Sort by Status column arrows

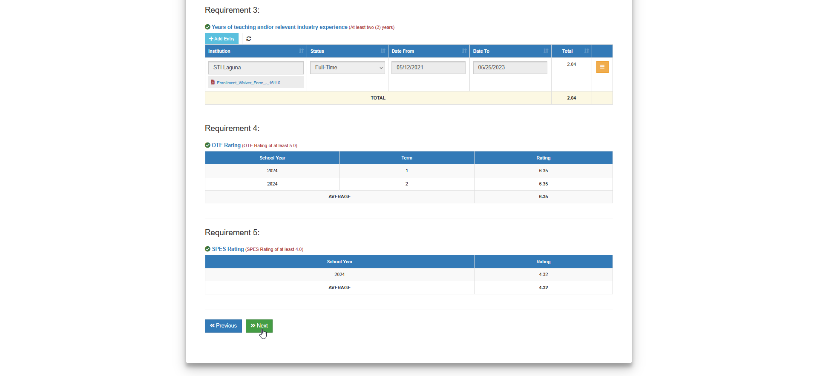pyautogui.click(x=383, y=51)
